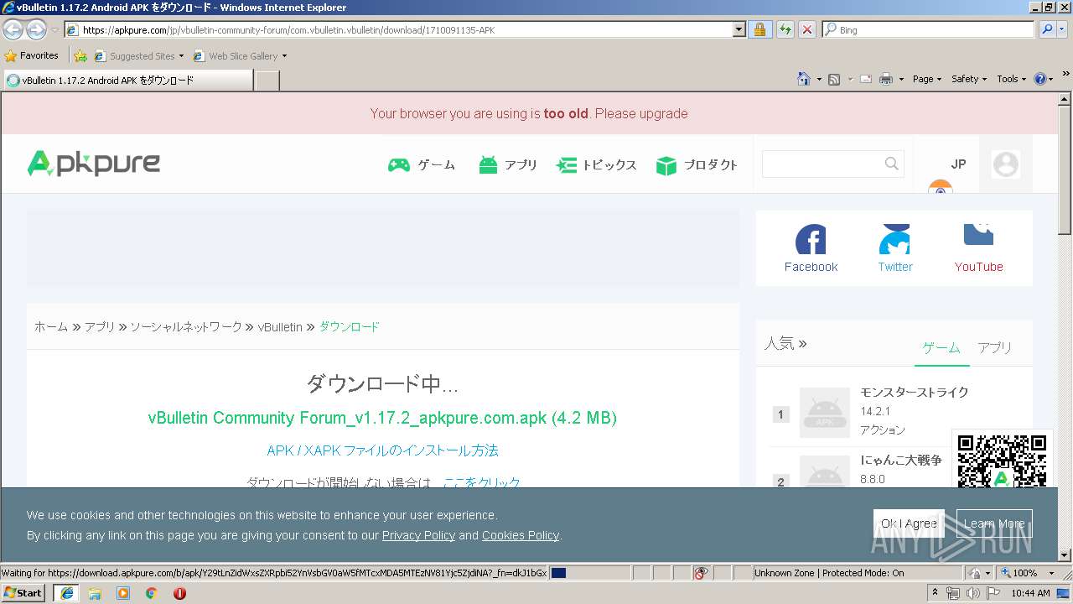Refresh the page with the green arrows
Image resolution: width=1073 pixels, height=604 pixels.
pos(785,29)
